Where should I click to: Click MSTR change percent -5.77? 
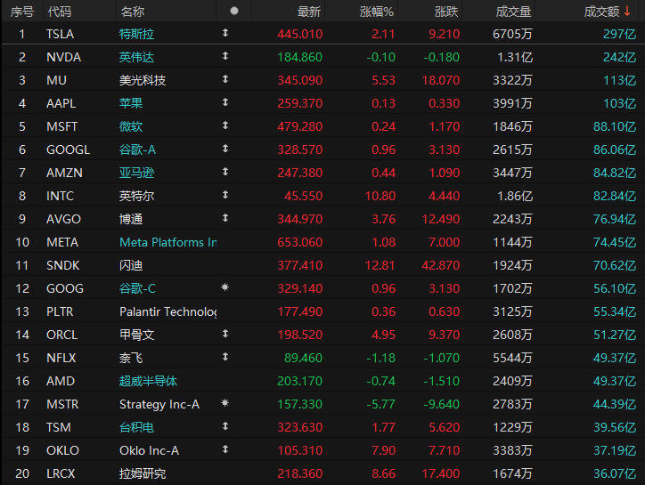click(x=381, y=404)
